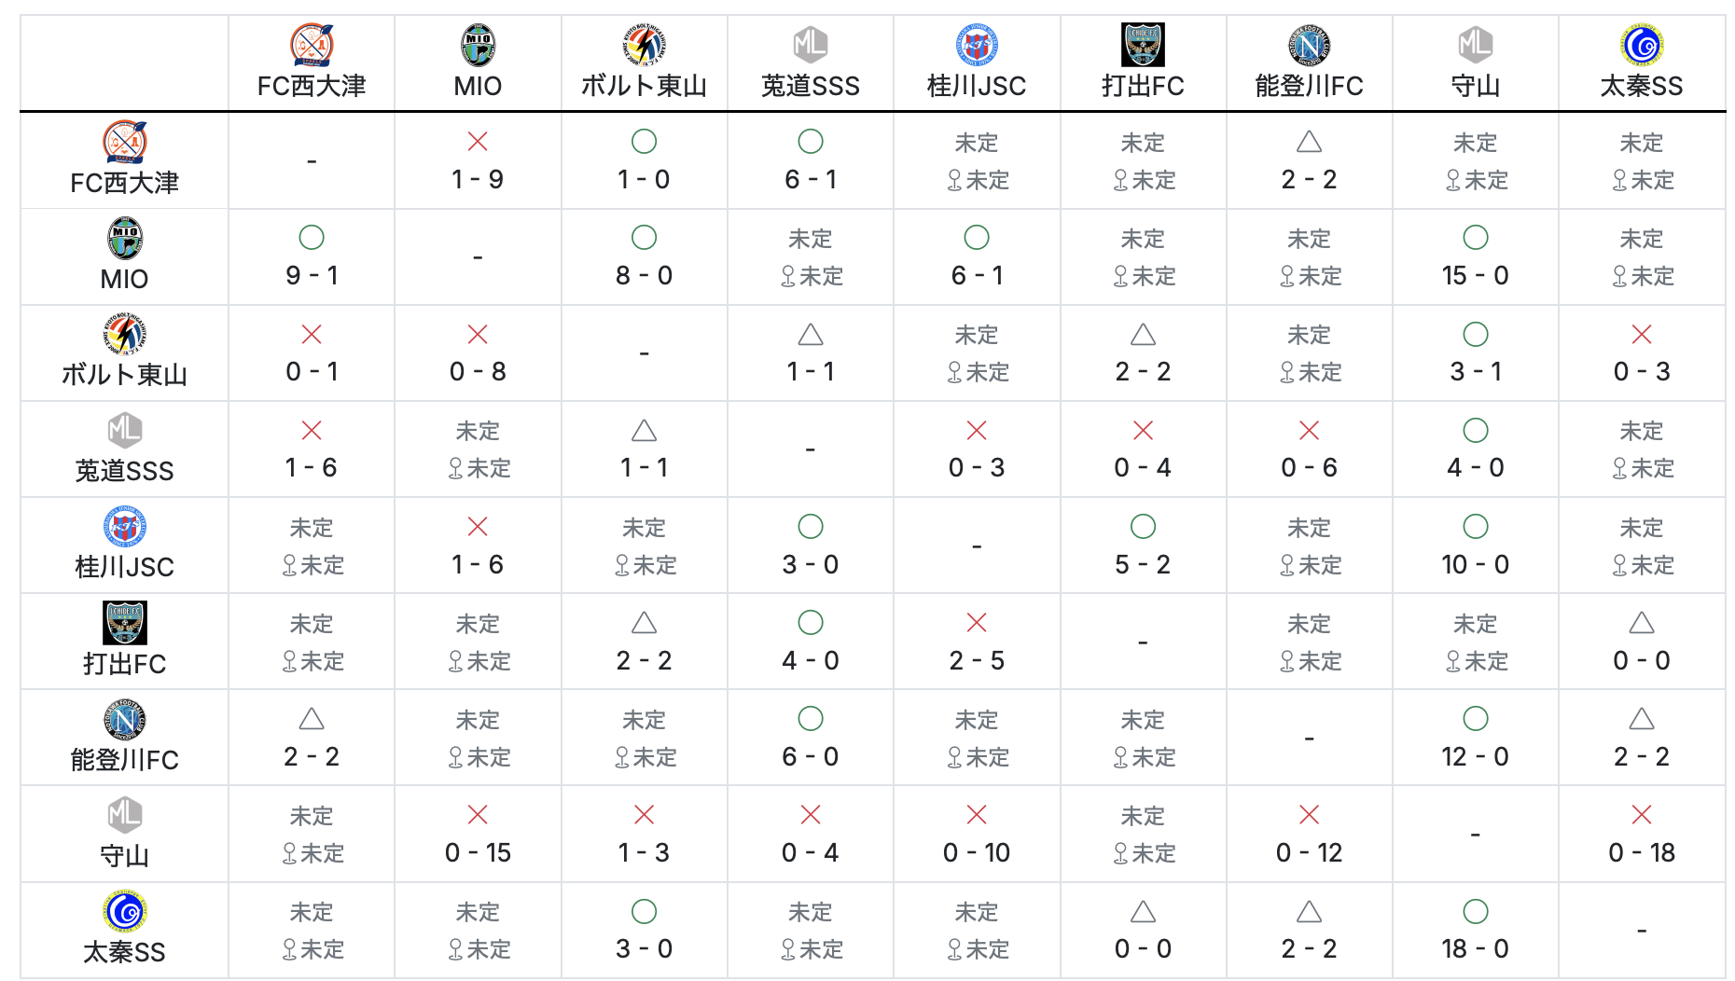Screen dimensions: 1735x981
Task: Open 守山 vs 太秦SS 0 - 18 result
Action: coord(1642,852)
